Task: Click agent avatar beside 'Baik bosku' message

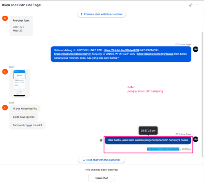Action: (195, 139)
